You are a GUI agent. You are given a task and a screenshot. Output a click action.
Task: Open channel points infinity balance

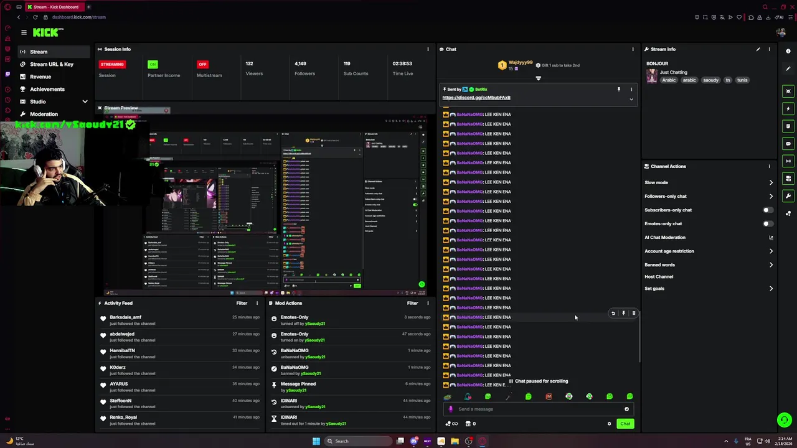pos(451,424)
